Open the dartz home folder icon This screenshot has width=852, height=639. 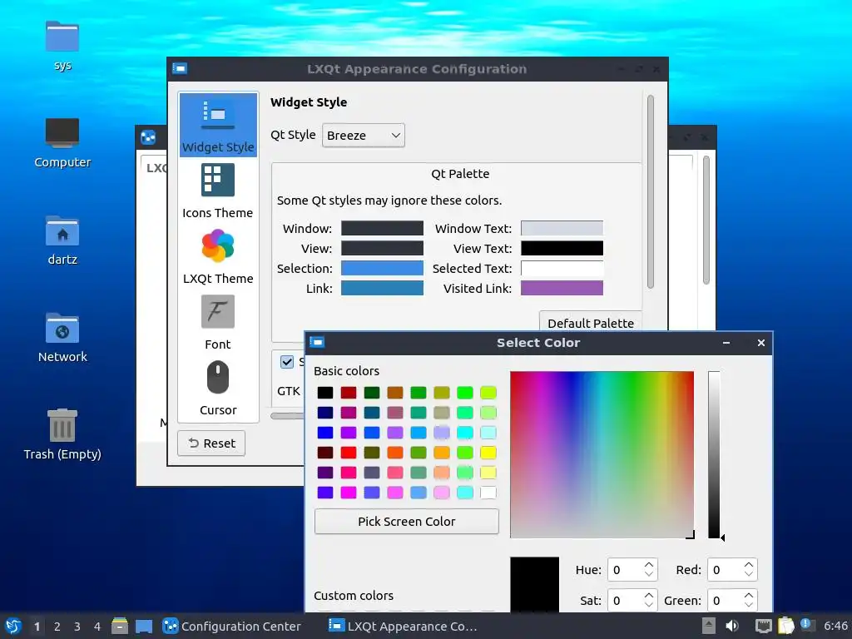(62, 240)
